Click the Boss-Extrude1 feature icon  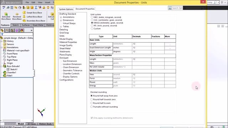pos(5,66)
